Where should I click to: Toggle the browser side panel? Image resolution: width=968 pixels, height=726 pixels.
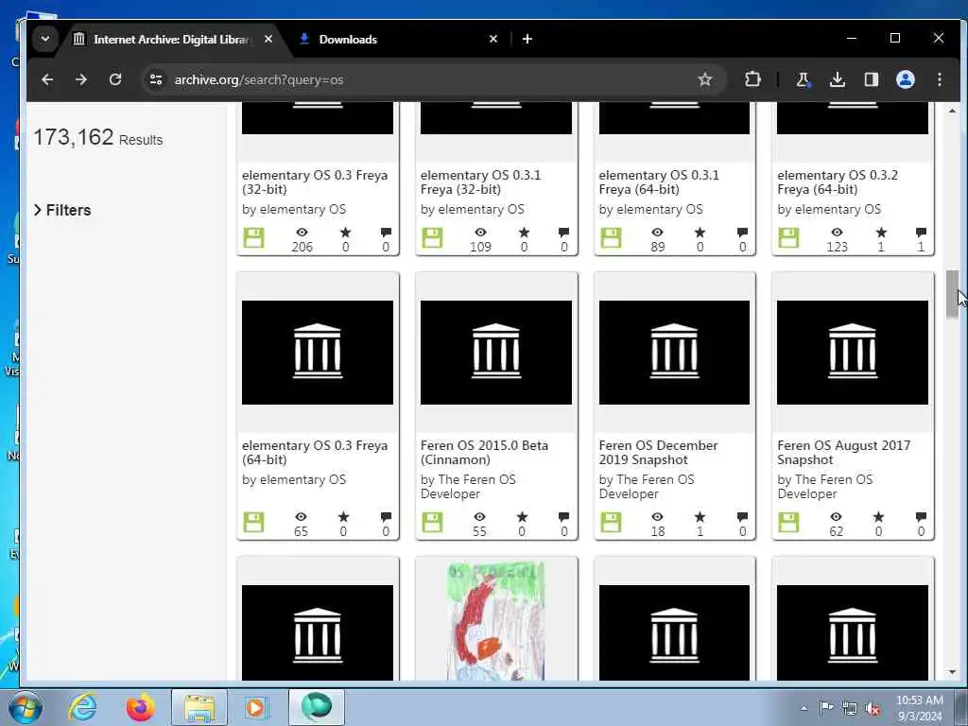(x=871, y=79)
